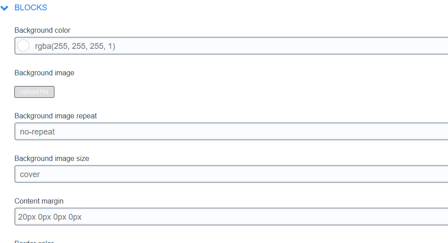Click the BLOCKS section heading
This screenshot has height=243, width=448.
point(31,8)
